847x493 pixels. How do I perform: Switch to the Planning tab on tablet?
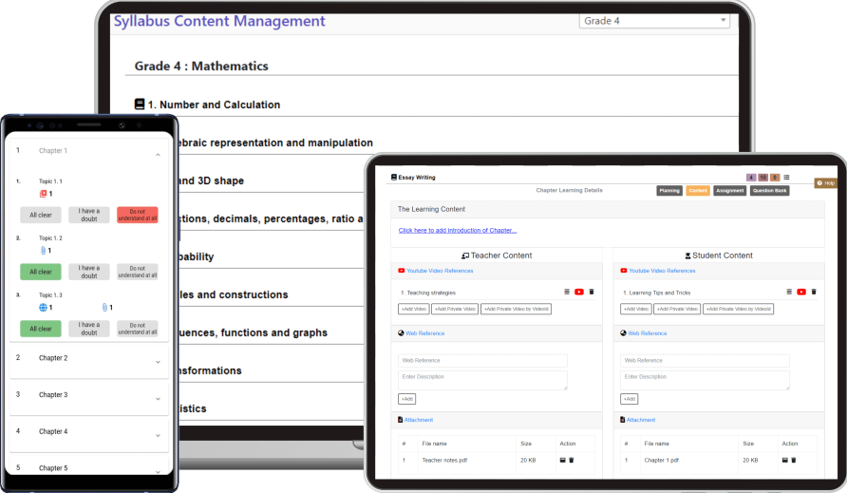[669, 190]
